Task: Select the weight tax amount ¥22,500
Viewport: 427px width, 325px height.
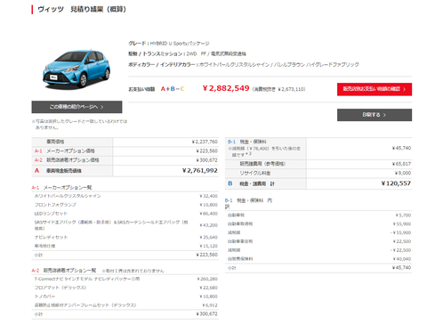Action: pyautogui.click(x=402, y=241)
